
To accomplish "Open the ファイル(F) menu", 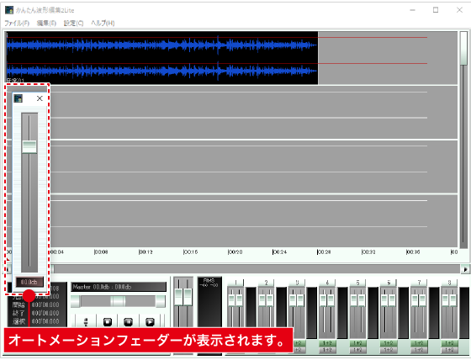I will point(17,24).
